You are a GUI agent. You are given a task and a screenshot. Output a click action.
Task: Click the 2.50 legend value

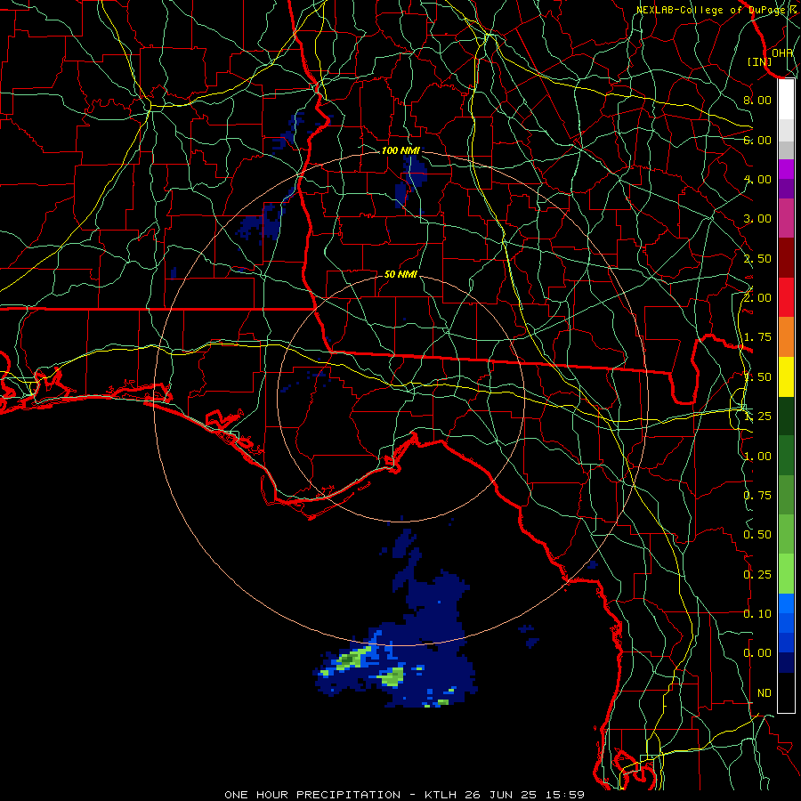757,258
